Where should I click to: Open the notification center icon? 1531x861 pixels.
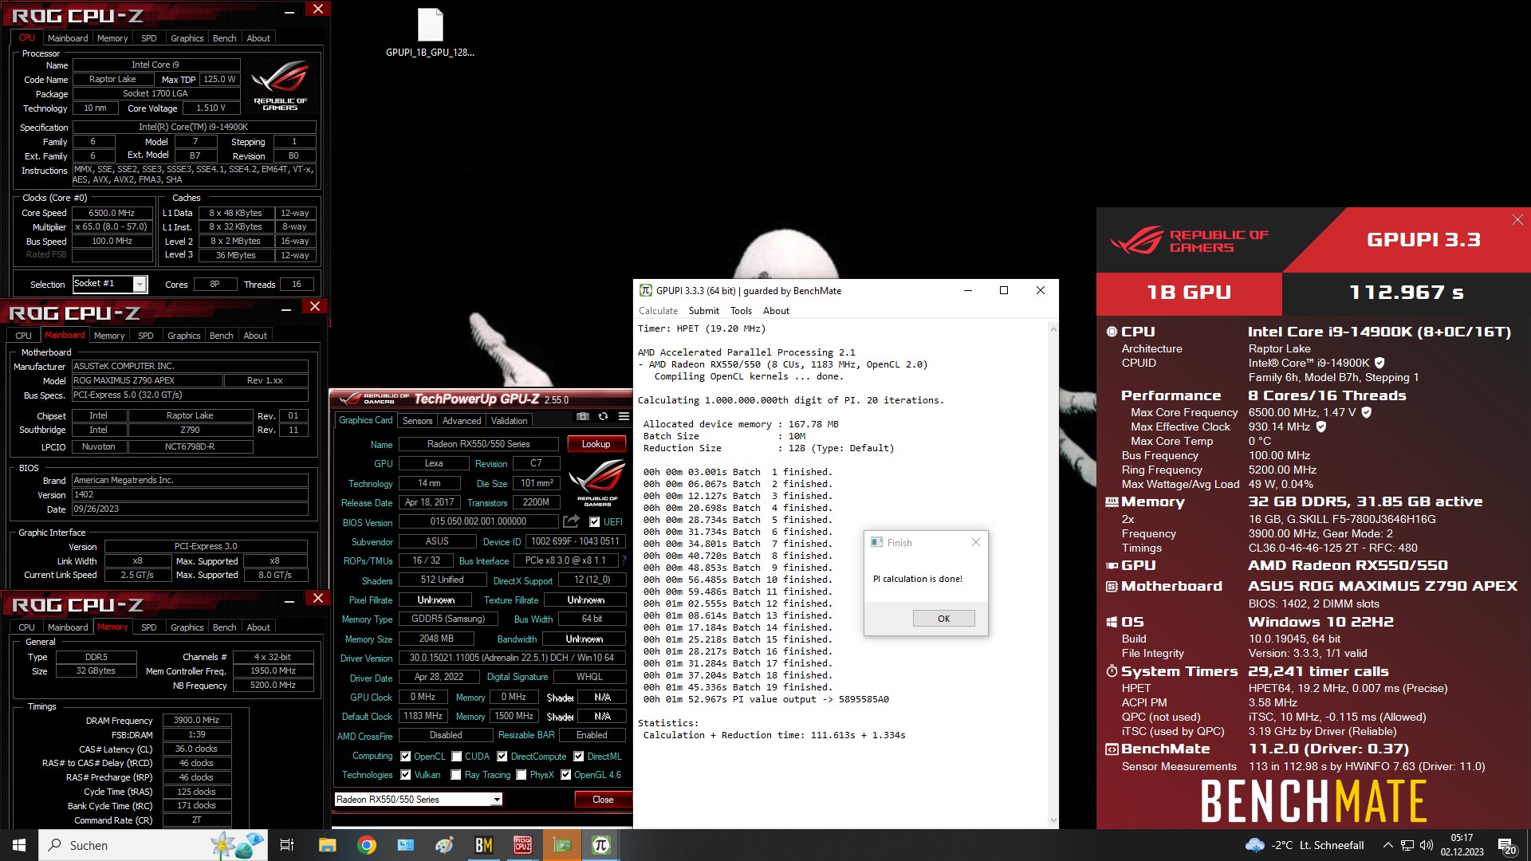coord(1507,846)
